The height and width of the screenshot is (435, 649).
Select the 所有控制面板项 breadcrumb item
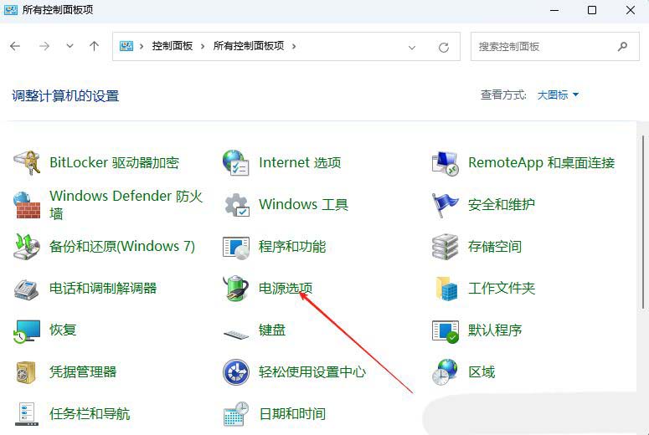click(x=249, y=46)
